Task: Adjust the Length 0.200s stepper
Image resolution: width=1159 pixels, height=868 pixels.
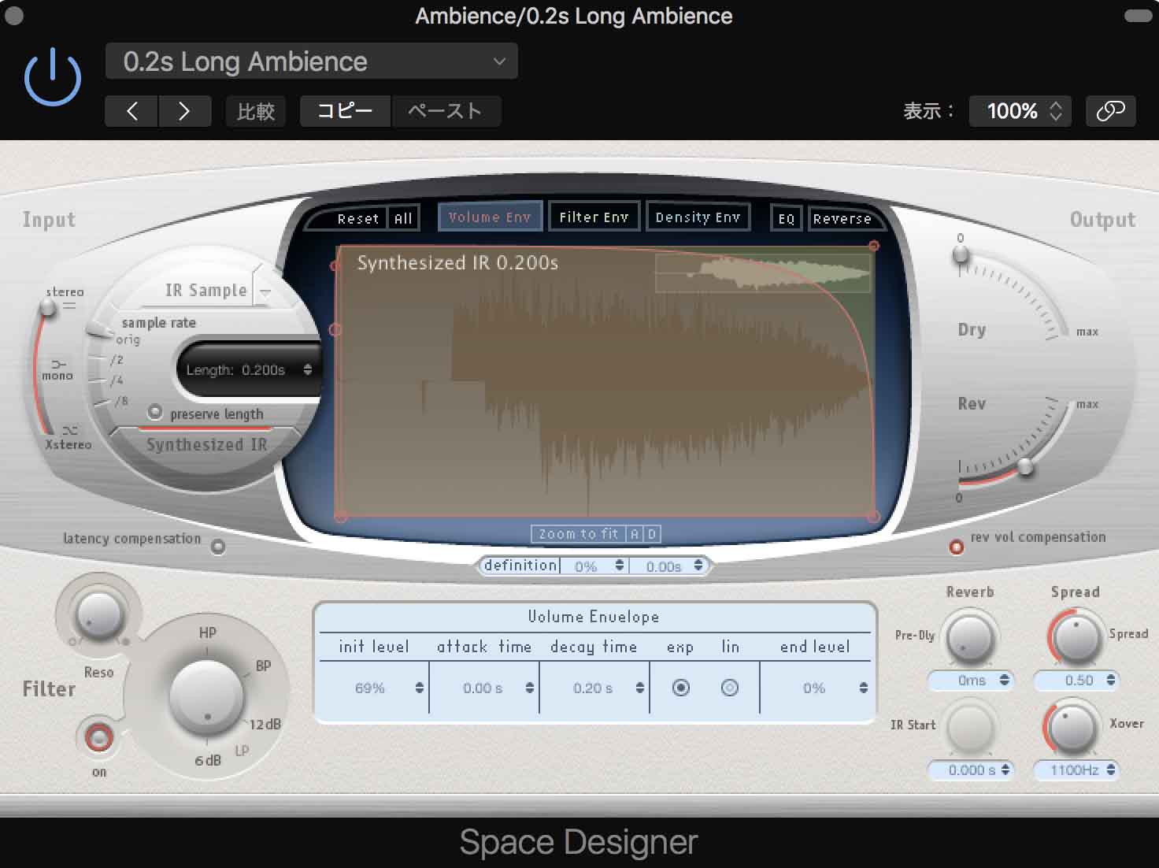Action: (x=308, y=369)
